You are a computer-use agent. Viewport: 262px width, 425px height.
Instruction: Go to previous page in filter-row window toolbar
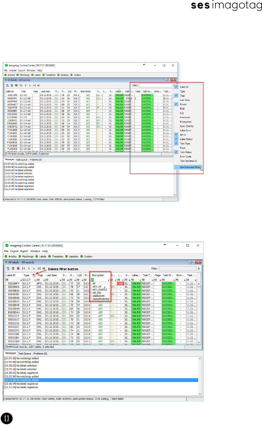coord(29,268)
